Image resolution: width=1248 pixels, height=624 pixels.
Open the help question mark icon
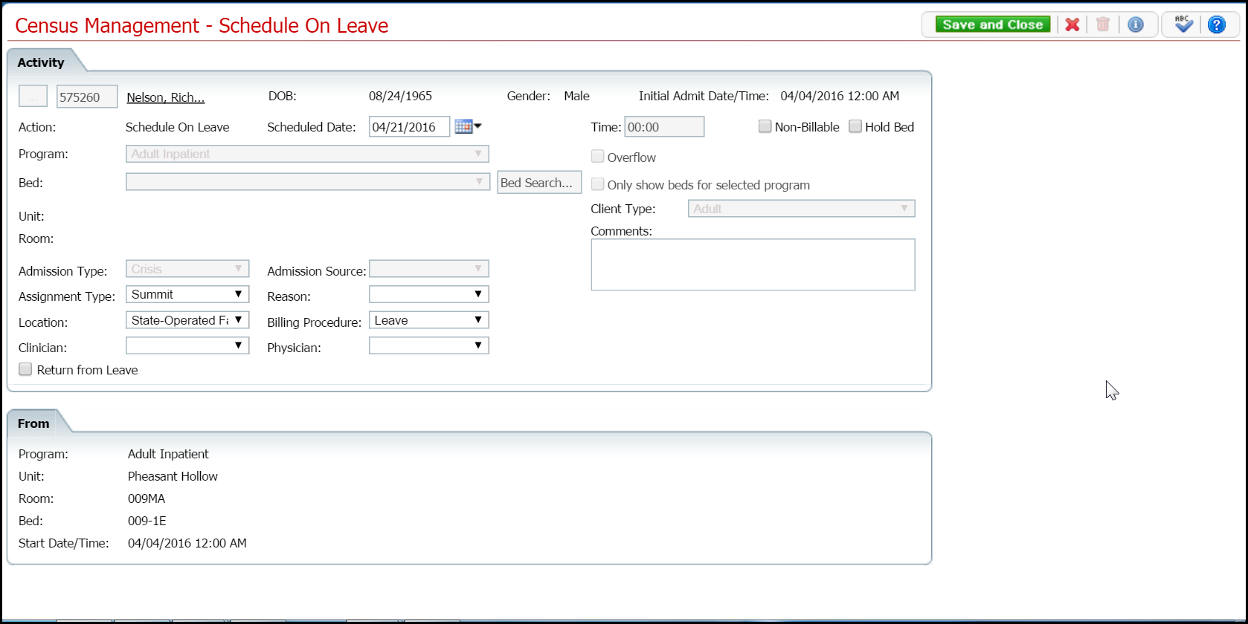1216,25
